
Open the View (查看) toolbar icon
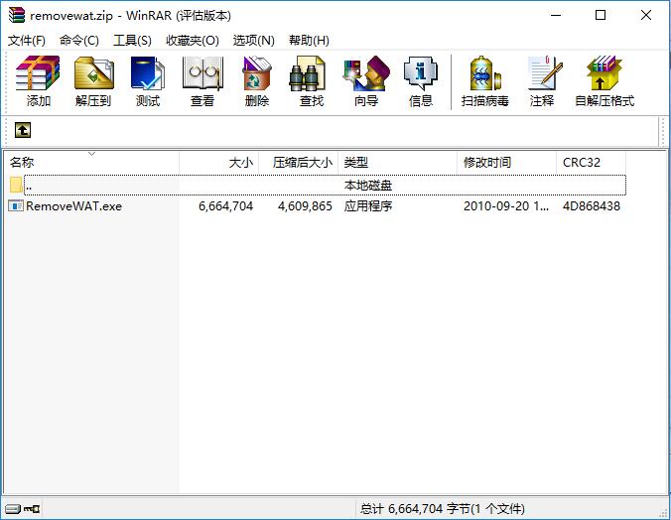[x=202, y=81]
